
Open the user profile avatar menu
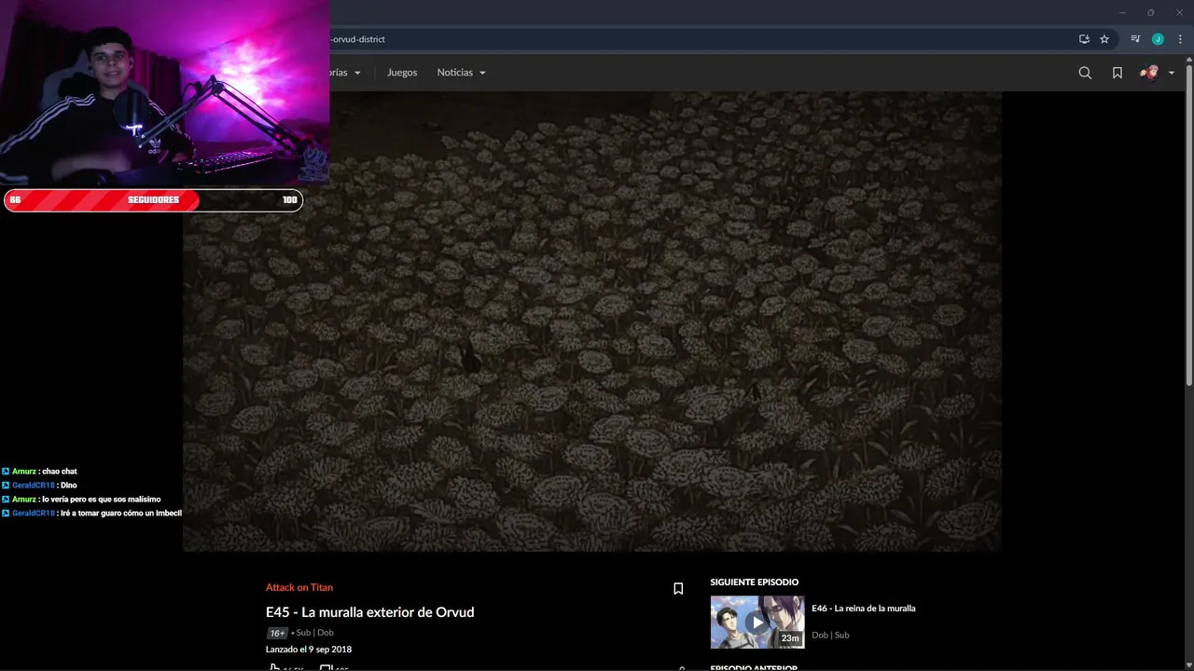click(1149, 73)
